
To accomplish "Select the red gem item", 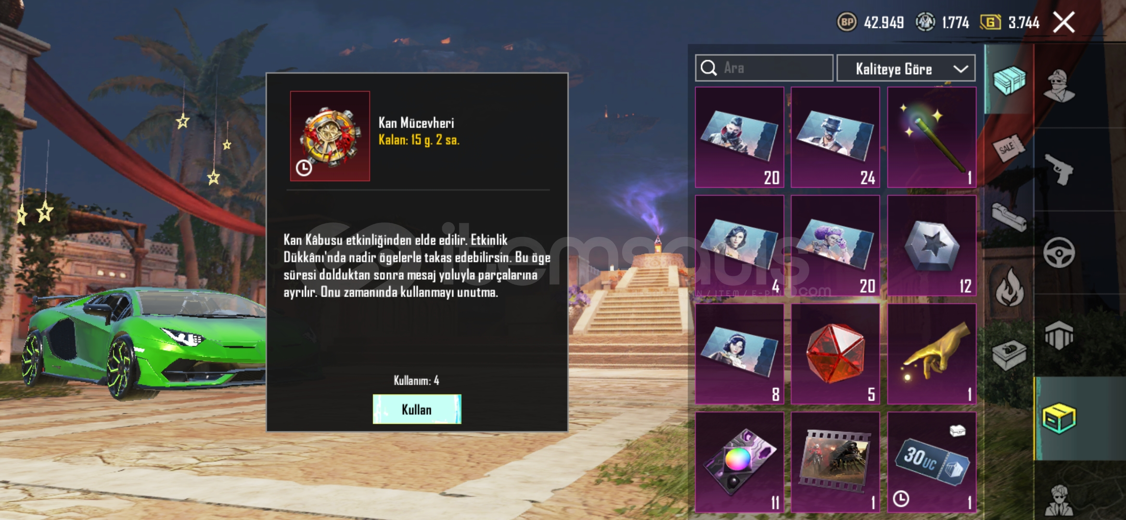I will 835,354.
